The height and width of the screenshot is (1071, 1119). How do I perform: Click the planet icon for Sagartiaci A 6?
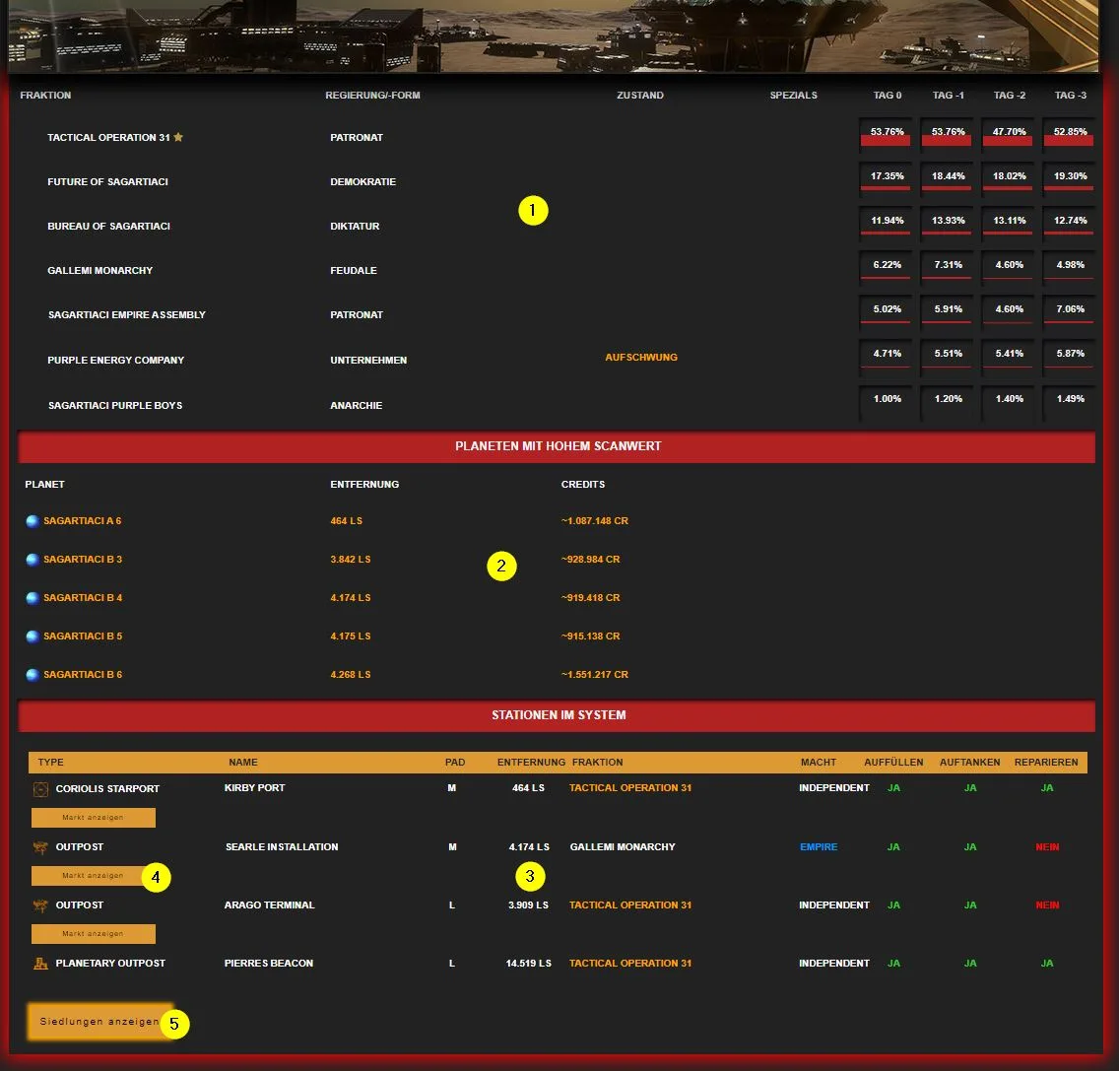tap(33, 521)
